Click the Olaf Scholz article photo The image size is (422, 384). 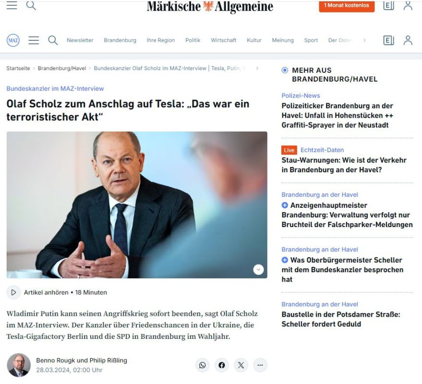137,205
